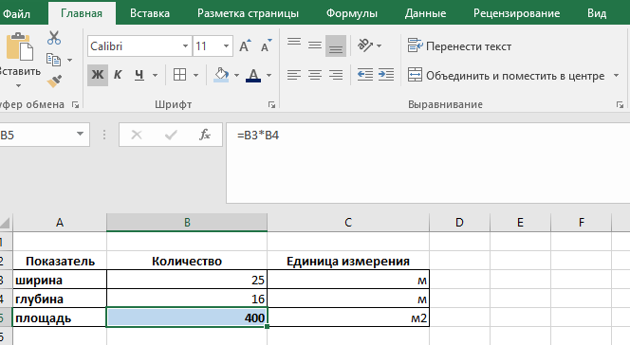Screen dimensions: 630x345
Task: Click the text orientation icon
Action: point(365,45)
